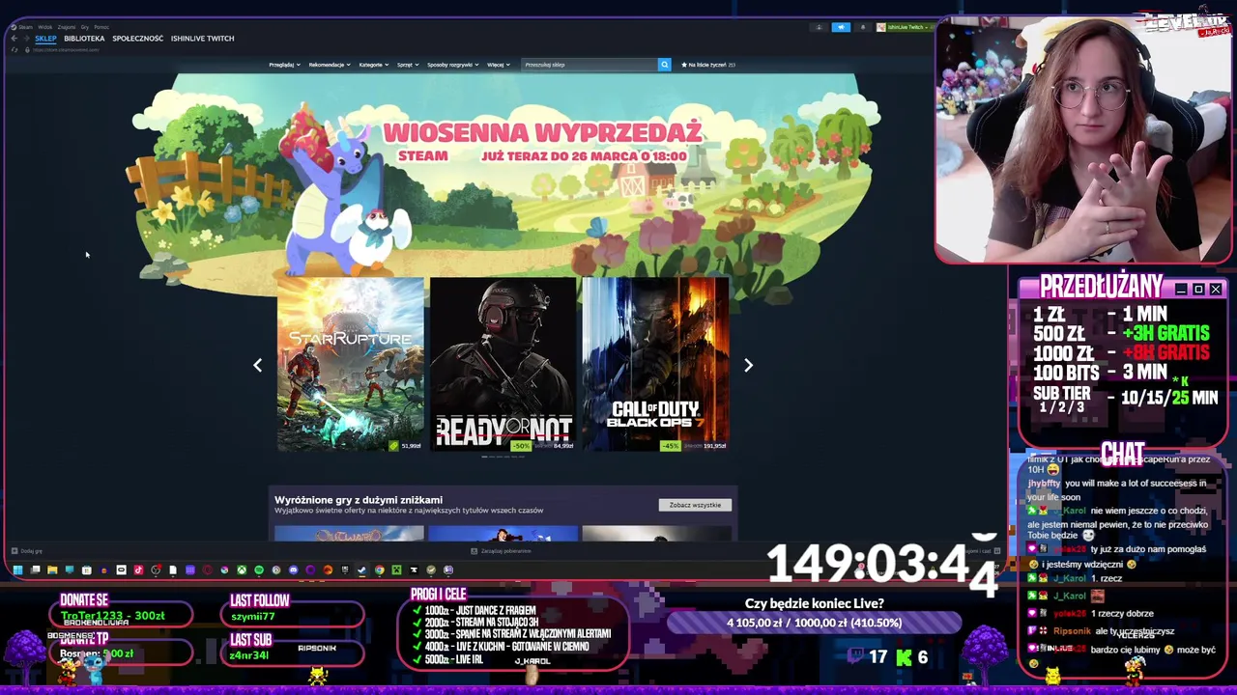Open the Xbox app on taskbar
Screen dimensions: 1237x695
click(242, 570)
